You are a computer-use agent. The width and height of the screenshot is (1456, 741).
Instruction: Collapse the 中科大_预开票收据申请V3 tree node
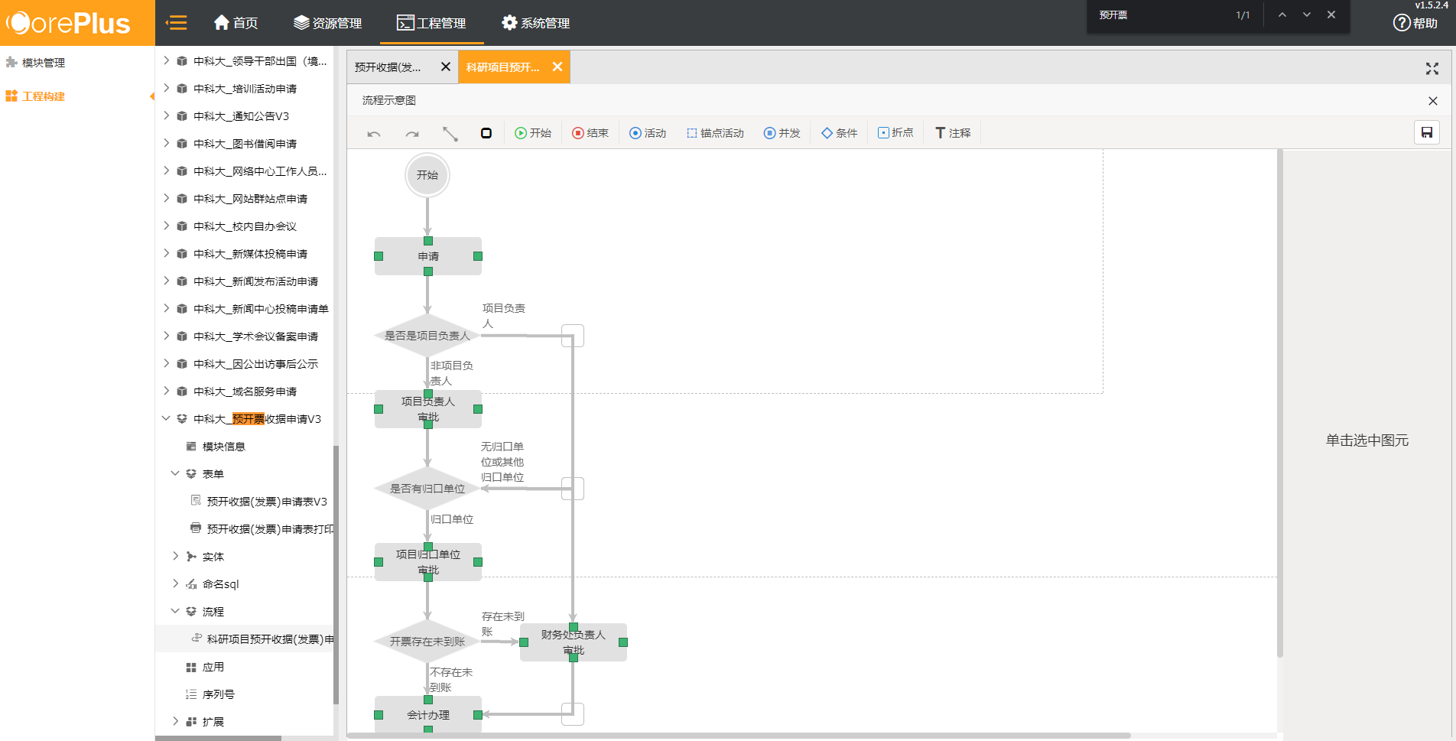(166, 418)
